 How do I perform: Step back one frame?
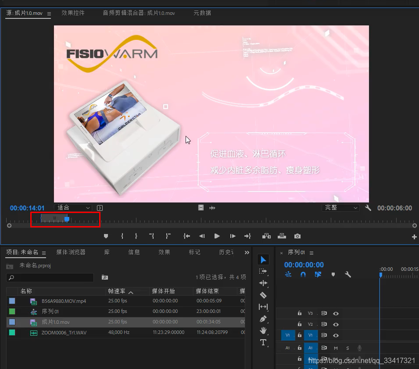[x=202, y=236]
